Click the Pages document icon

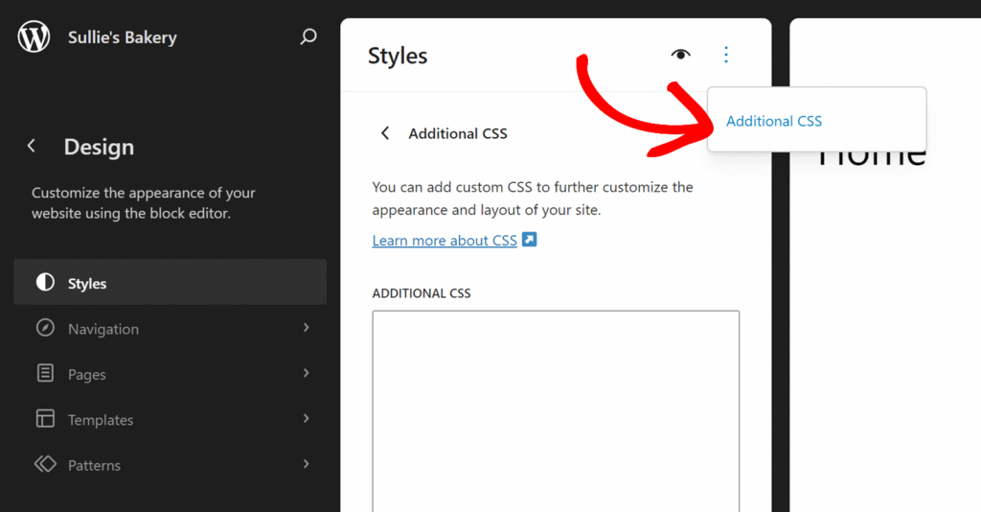45,373
